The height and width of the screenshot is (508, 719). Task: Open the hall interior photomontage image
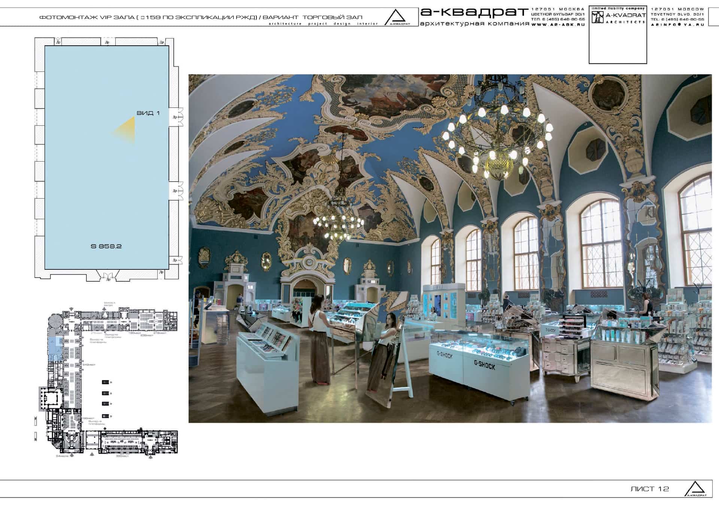tap(450, 248)
